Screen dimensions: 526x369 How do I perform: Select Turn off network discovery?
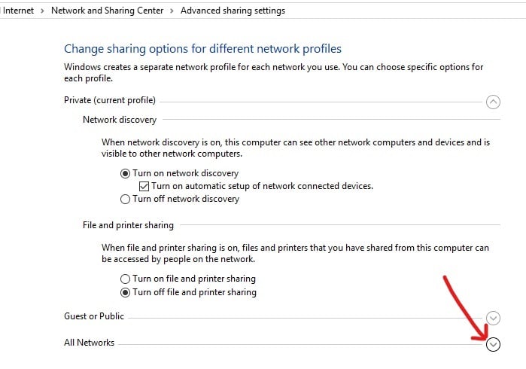coord(126,199)
